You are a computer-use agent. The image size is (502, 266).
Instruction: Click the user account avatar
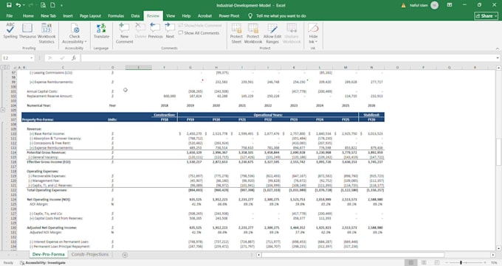[x=434, y=5]
